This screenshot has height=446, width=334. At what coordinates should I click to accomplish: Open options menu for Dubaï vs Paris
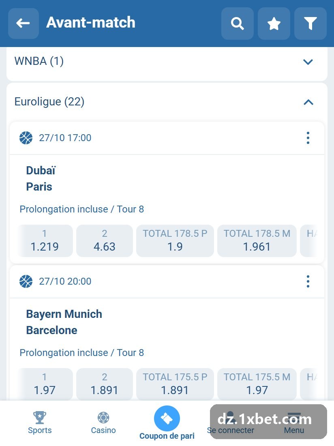click(x=308, y=138)
